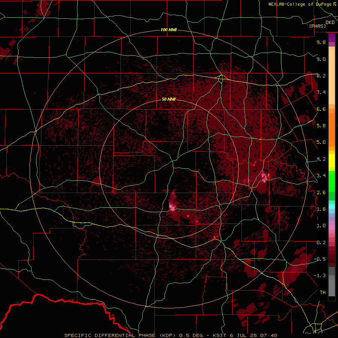The height and width of the screenshot is (338, 338).
Task: Select the 1.8 legend value
Action: [321, 209]
